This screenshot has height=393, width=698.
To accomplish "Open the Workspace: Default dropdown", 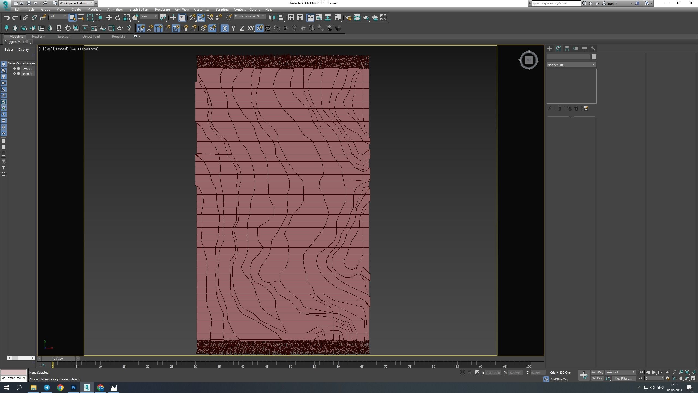I will pos(76,3).
